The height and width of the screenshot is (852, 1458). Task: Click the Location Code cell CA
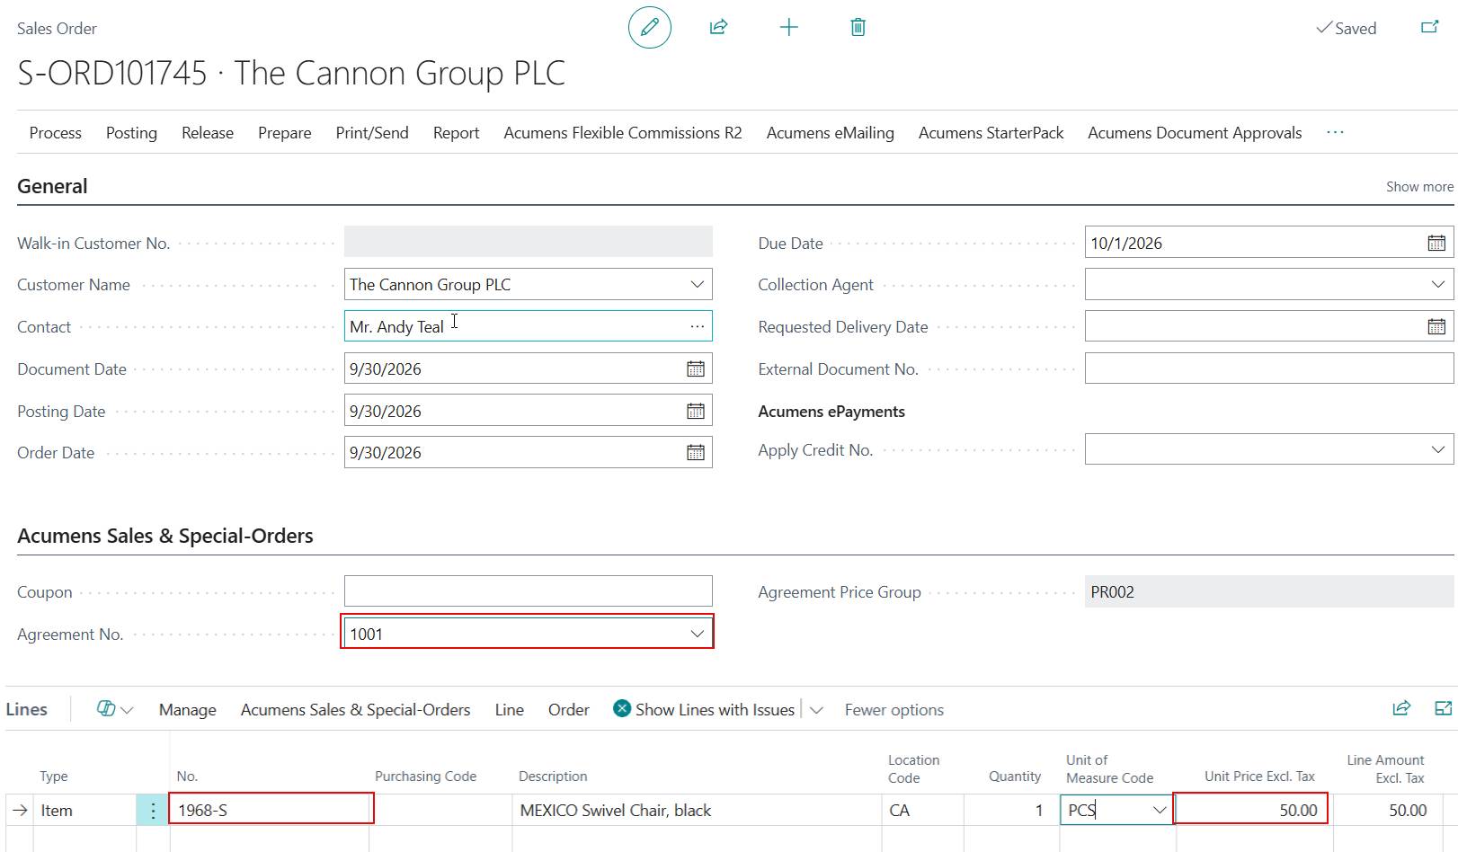tap(923, 810)
